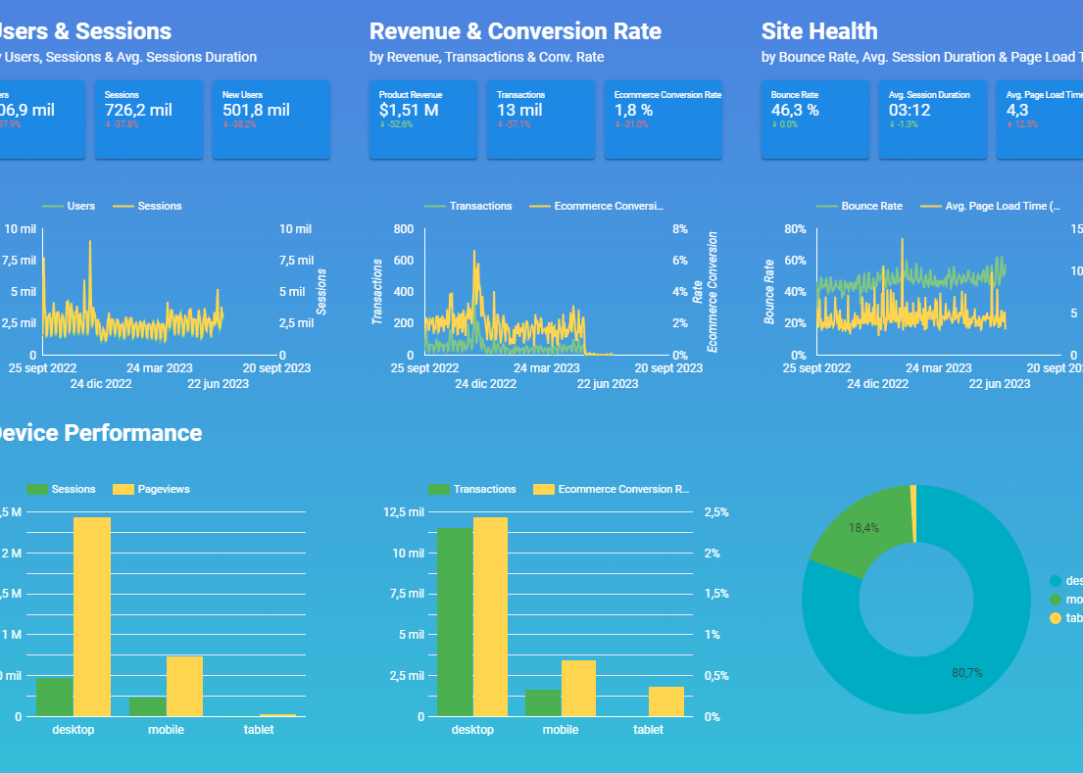This screenshot has height=773, width=1083.
Task: Click the yellow swatch beside Ecommerce Conversion R...
Action: pyautogui.click(x=544, y=489)
